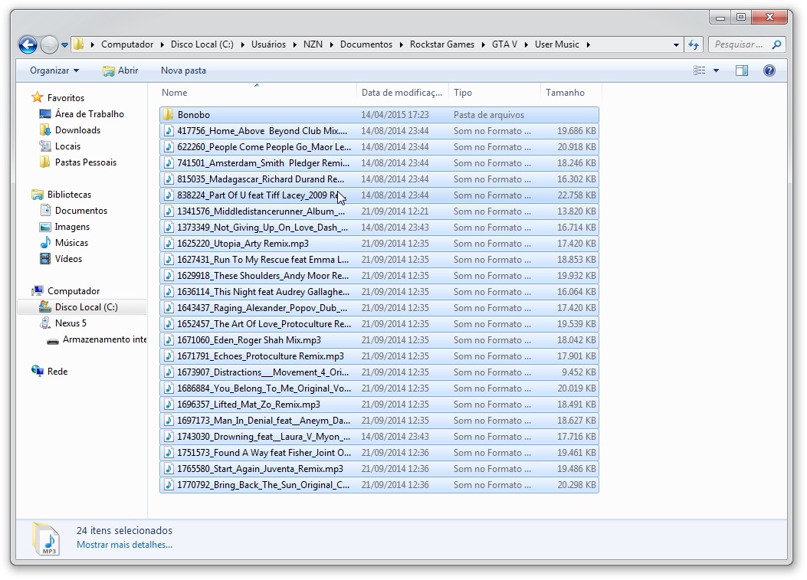Click the Back navigation arrow
This screenshot has height=580, width=807.
(x=28, y=44)
